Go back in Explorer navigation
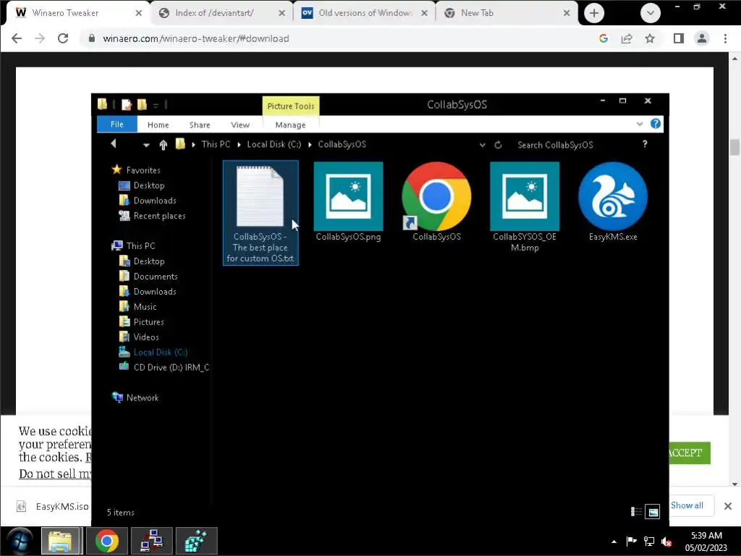 pos(114,144)
